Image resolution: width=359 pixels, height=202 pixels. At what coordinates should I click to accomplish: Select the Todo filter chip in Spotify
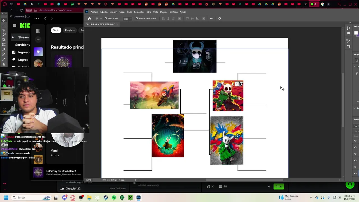56,30
